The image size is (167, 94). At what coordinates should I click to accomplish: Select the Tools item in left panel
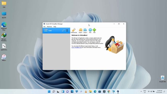tap(56, 31)
